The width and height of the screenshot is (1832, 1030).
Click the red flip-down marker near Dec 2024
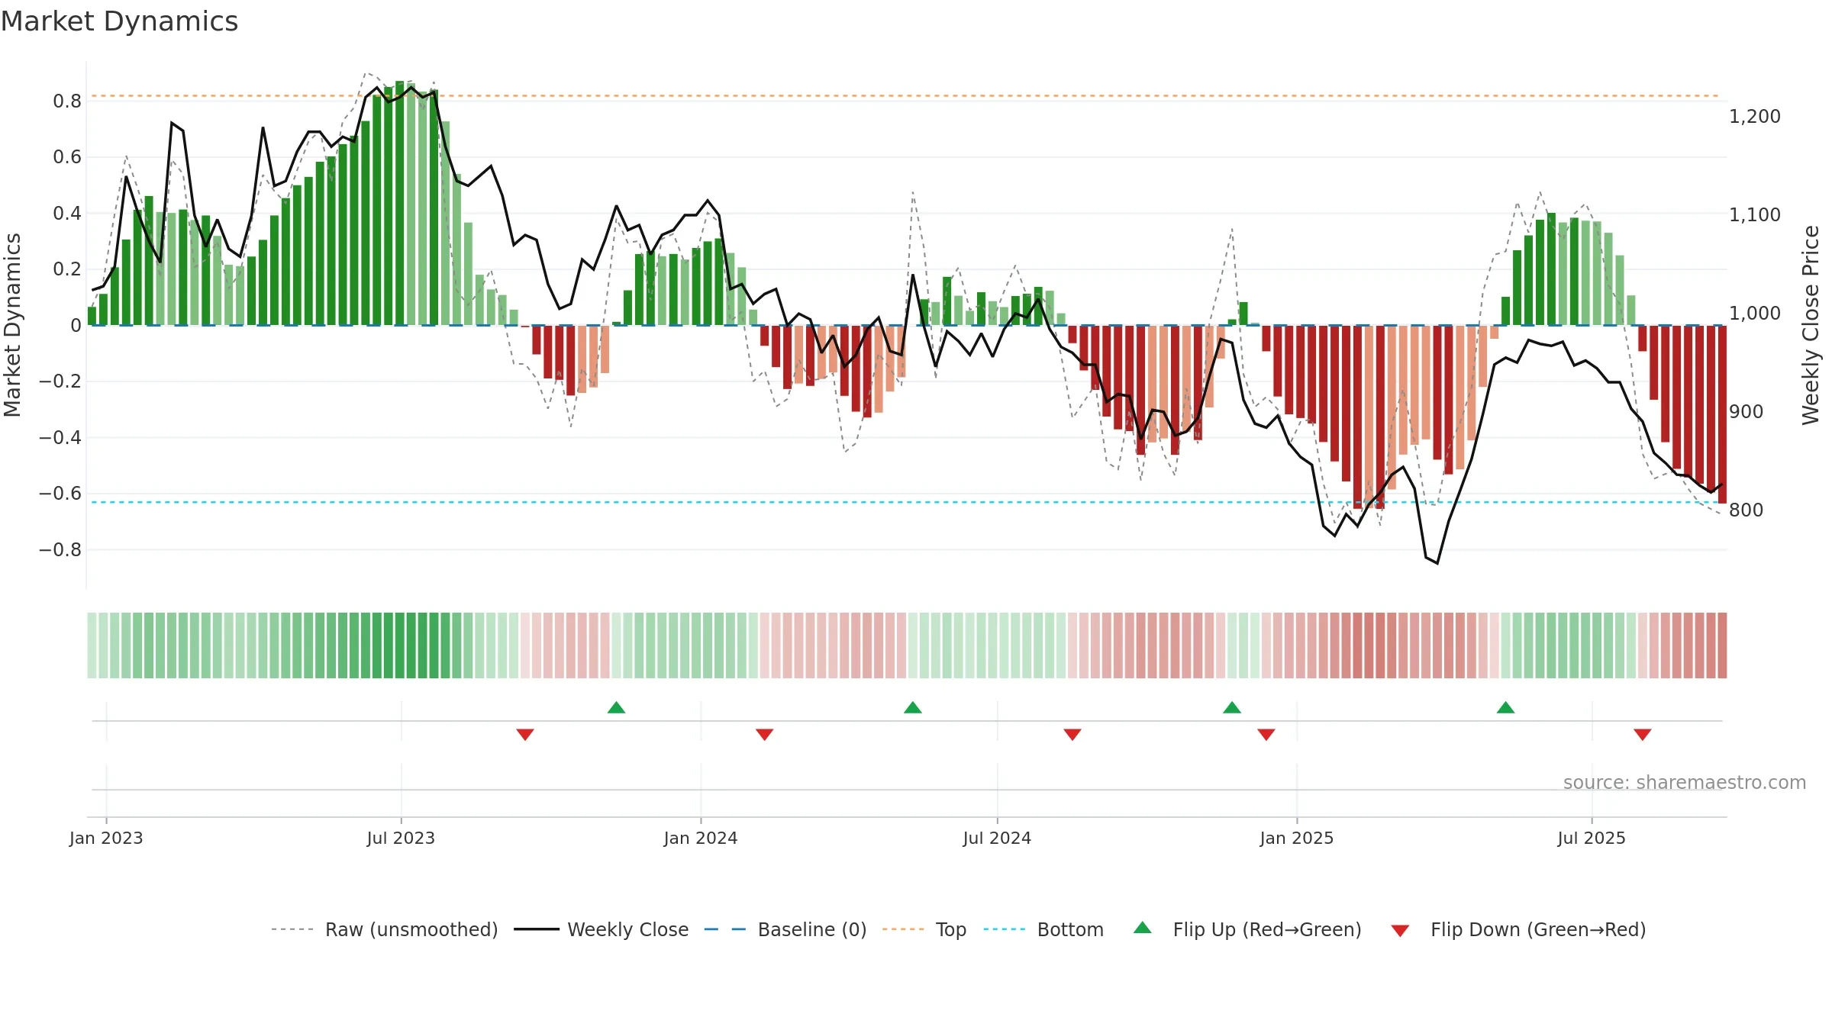click(1266, 734)
